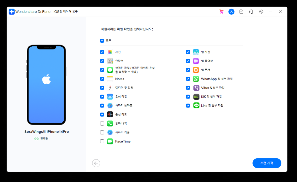This screenshot has height=182, width=297.
Task: Open the headset support icon
Action: (x=251, y=12)
